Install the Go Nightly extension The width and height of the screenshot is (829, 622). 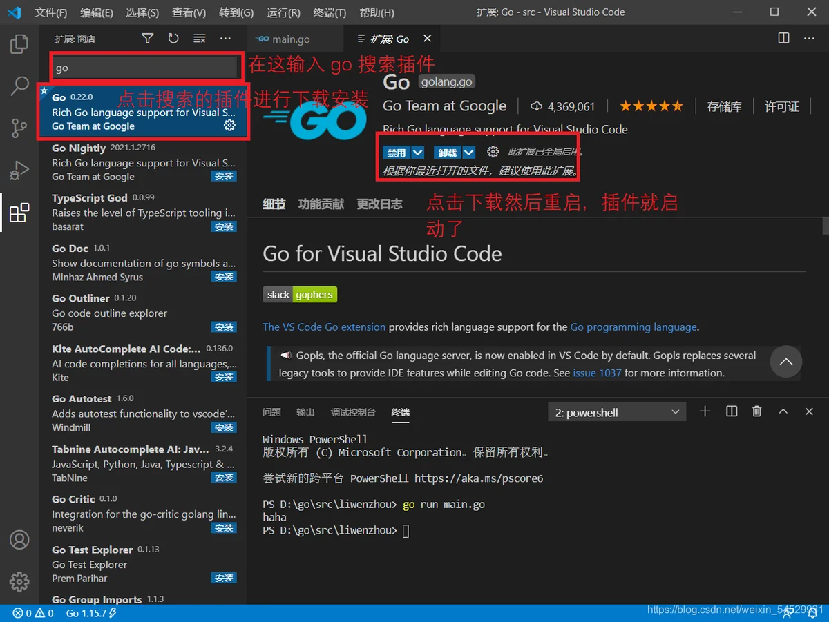pyautogui.click(x=224, y=177)
